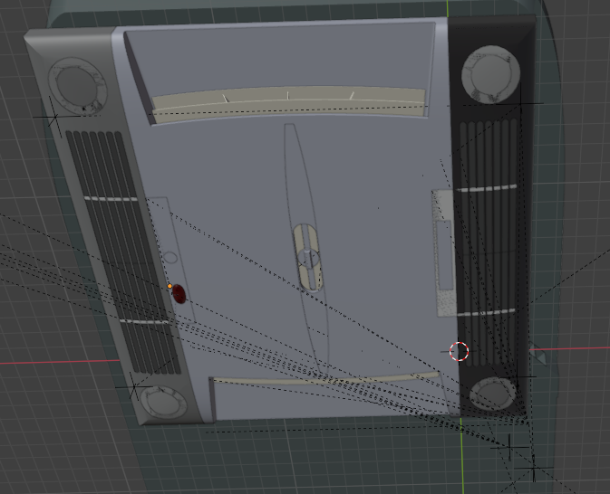Click the orange origin dot beside red oval
The height and width of the screenshot is (494, 610).
[x=169, y=286]
